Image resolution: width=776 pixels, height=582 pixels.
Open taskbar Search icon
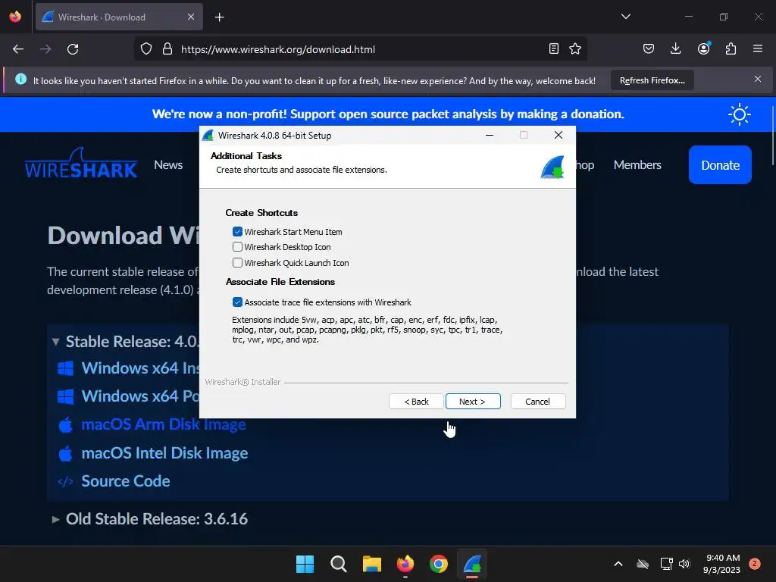[339, 564]
